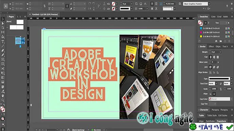Click the corner size 4.233 mm field

tap(170, 4)
